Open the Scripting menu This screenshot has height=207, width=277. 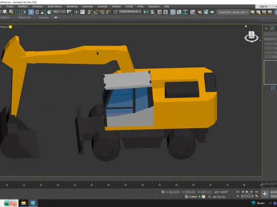click(x=102, y=6)
